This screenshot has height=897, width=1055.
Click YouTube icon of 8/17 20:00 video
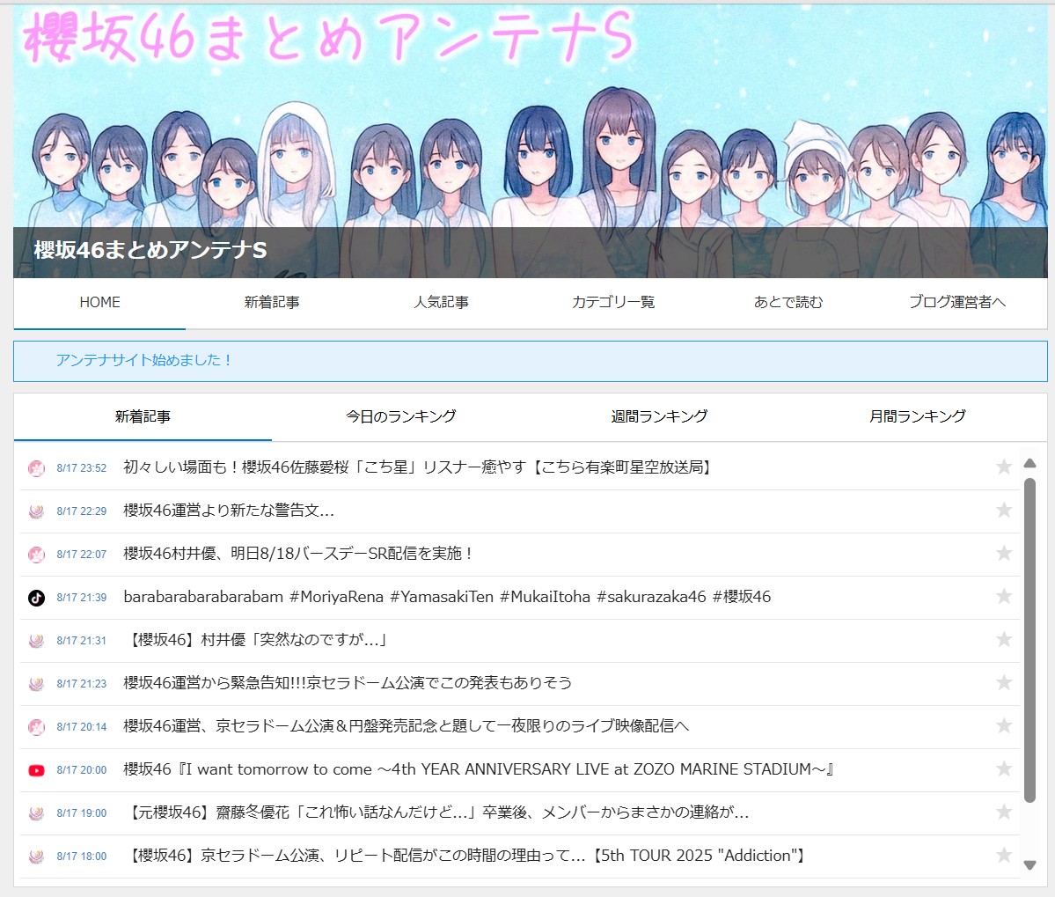36,770
